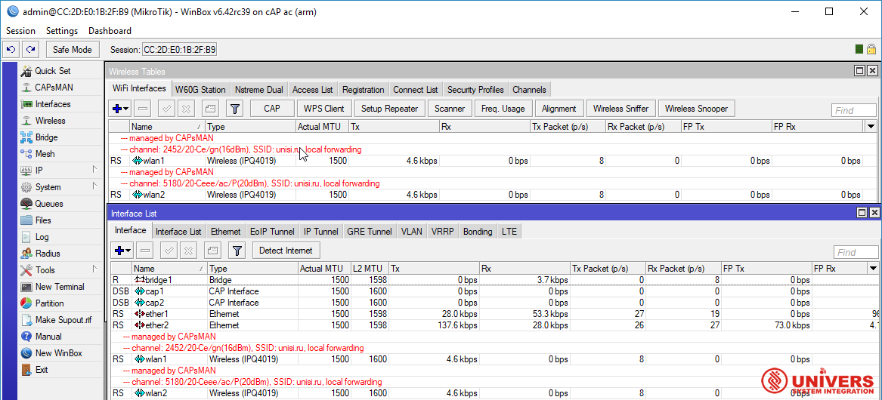Expand the IP submenu in sidebar

94,170
